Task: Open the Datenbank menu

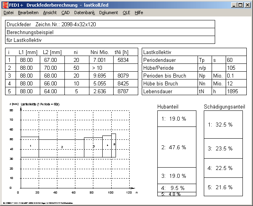Action: [x=84, y=13]
